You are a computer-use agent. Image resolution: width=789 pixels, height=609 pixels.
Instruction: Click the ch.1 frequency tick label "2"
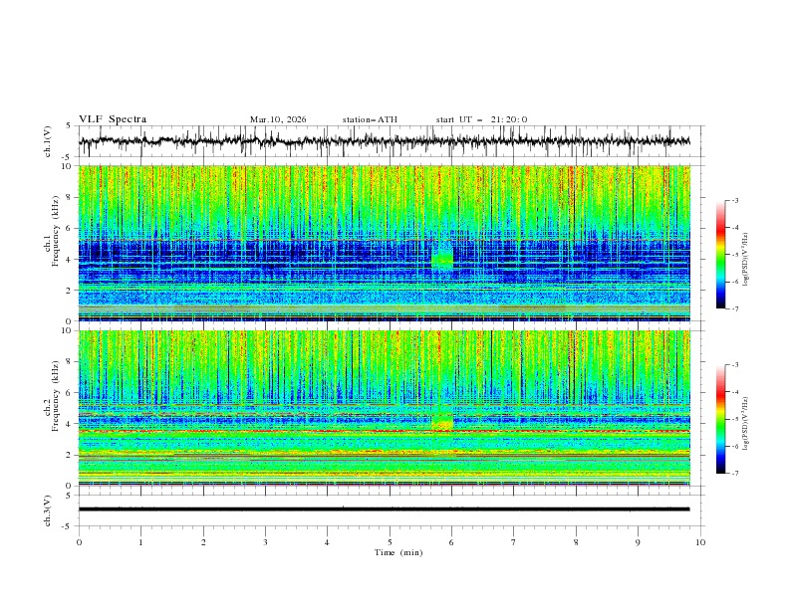[x=69, y=291]
